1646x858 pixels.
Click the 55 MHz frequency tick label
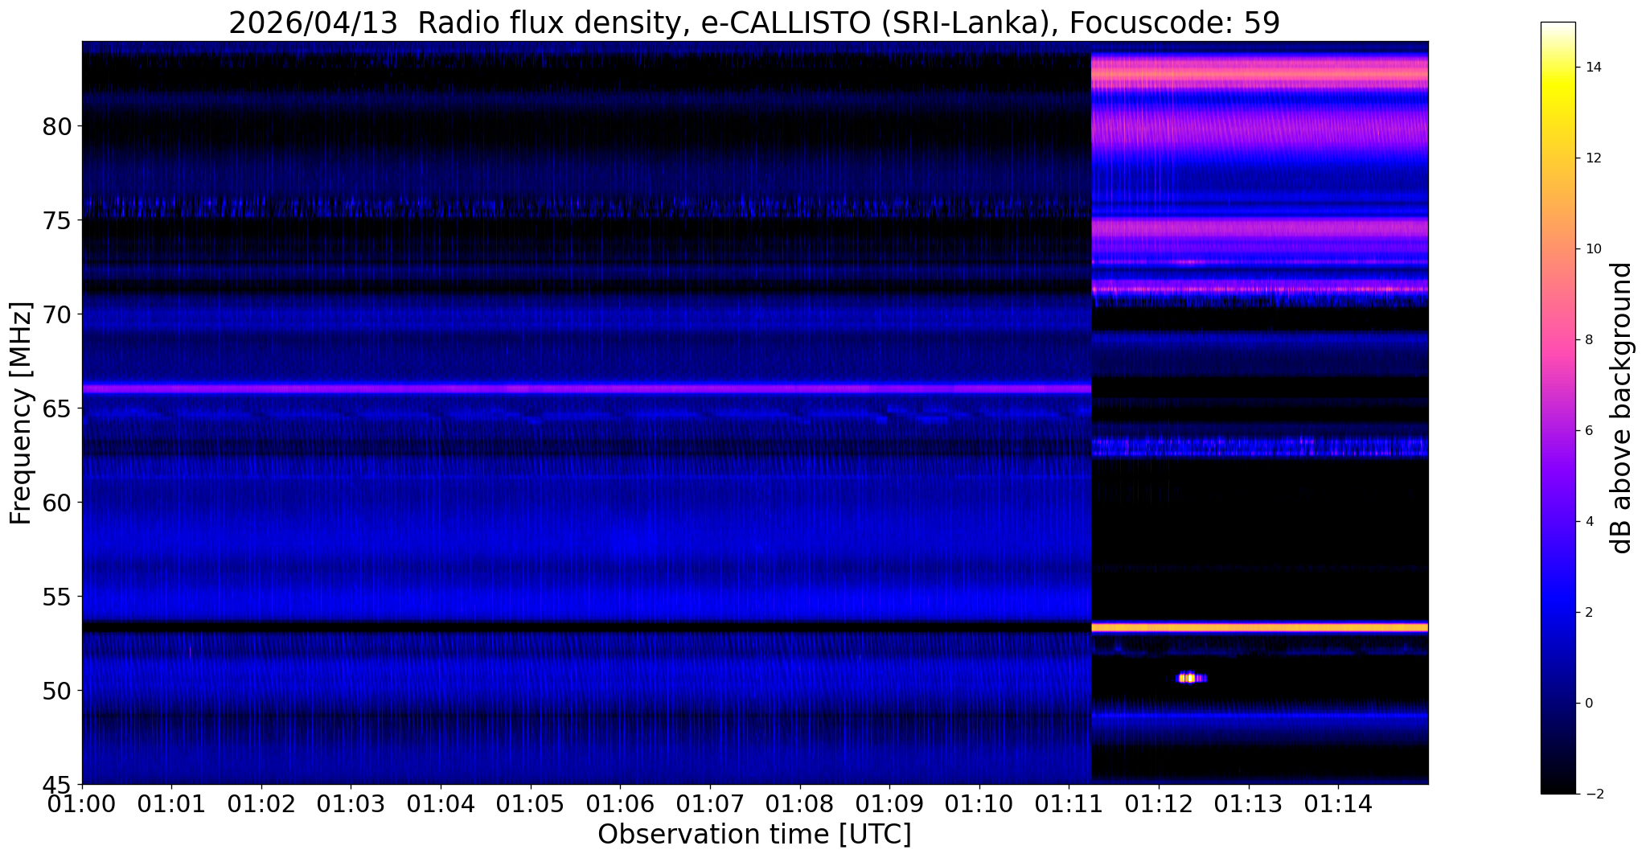pos(57,597)
